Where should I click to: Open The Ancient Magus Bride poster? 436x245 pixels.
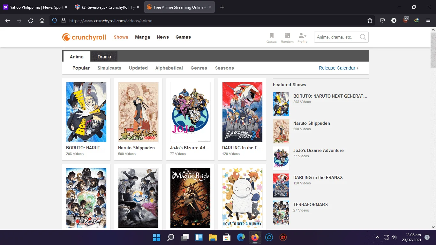[x=190, y=198]
